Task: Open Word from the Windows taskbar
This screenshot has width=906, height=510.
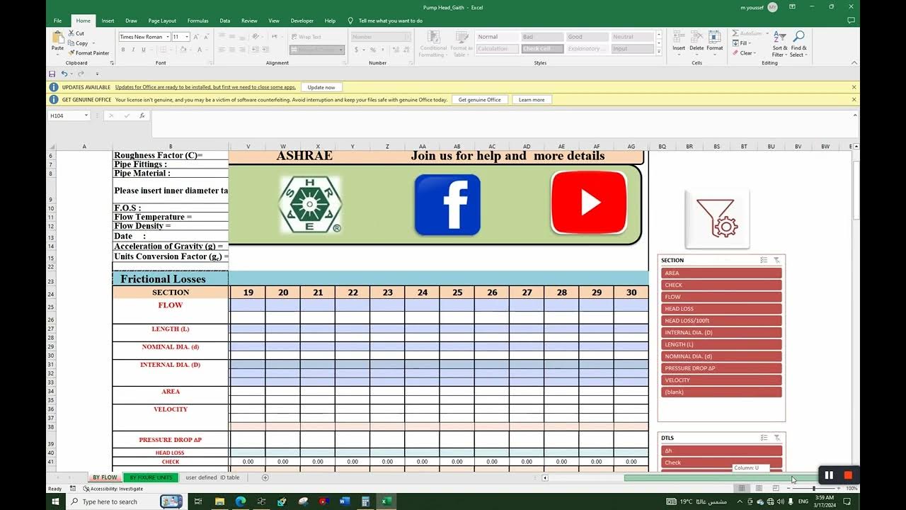Action: coord(345,501)
